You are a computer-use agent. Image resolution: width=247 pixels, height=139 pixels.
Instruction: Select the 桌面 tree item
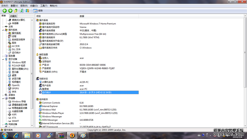pyautogui.click(x=14, y=75)
